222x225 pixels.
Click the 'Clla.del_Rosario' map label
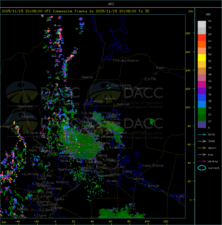[x=126, y=60]
